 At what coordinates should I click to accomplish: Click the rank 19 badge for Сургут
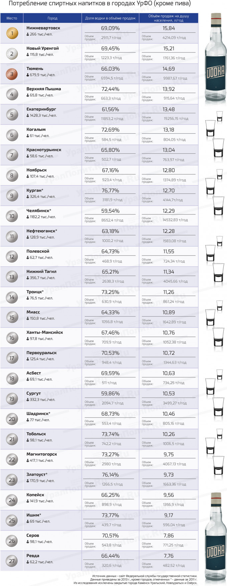(12, 399)
